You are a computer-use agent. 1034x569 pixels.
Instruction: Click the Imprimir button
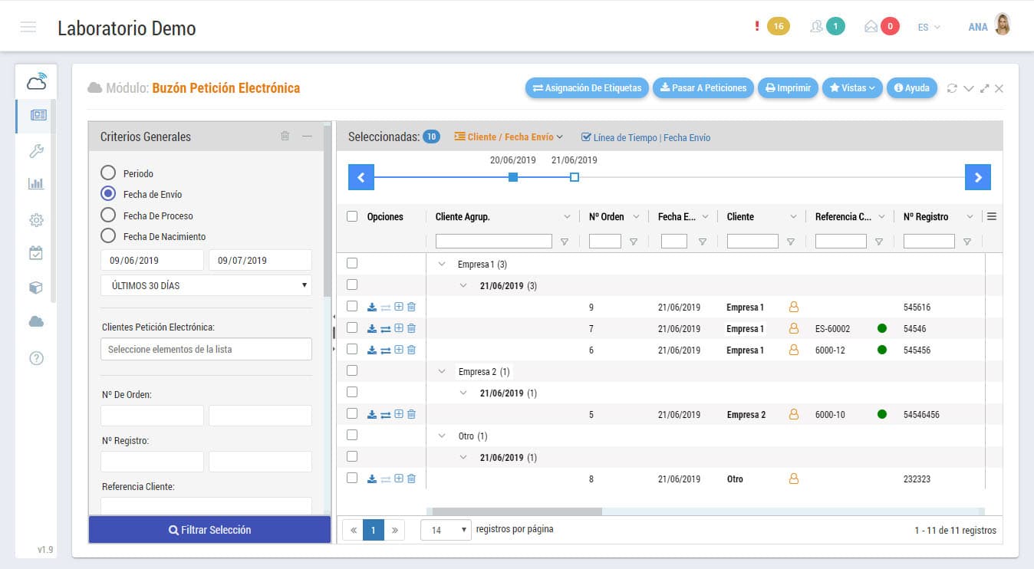point(789,88)
